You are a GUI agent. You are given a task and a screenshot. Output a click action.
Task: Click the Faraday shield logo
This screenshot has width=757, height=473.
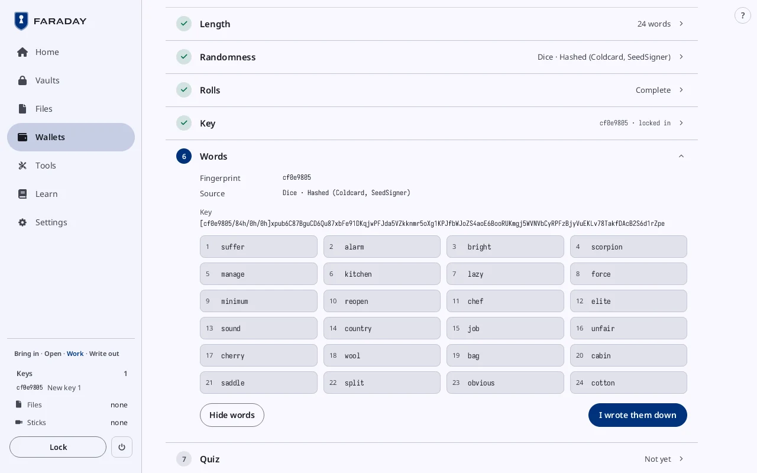coord(21,21)
